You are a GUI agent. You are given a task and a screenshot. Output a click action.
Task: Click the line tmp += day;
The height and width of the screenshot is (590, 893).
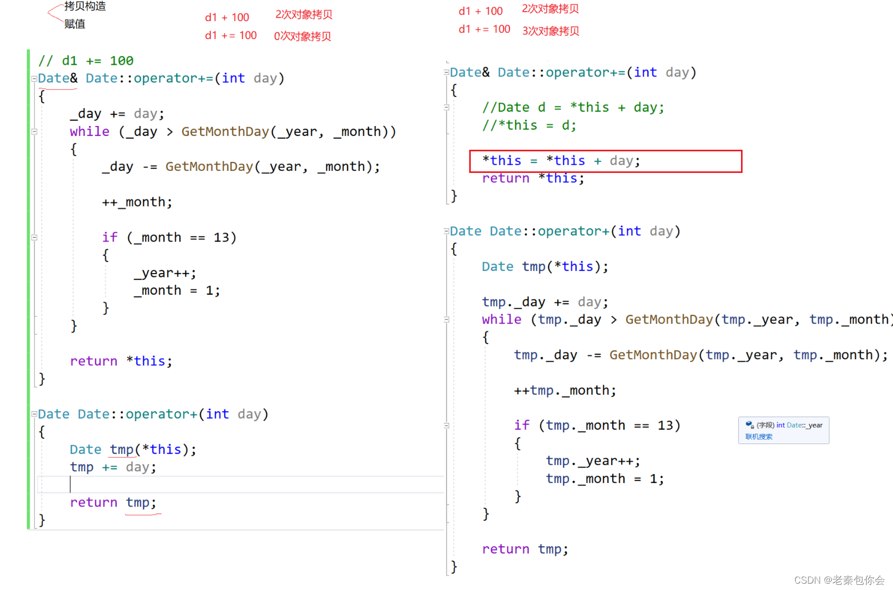click(113, 468)
